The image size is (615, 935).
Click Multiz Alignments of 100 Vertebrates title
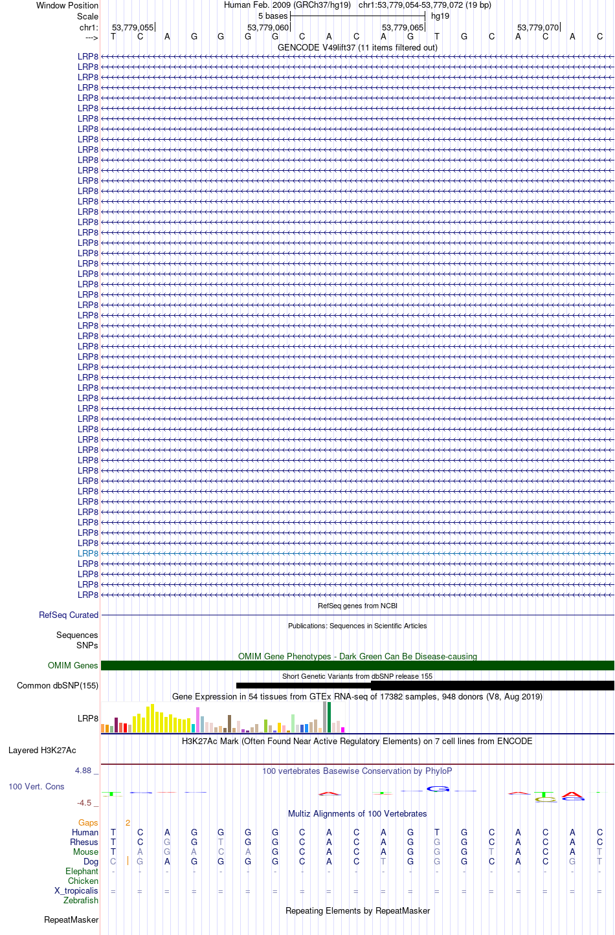357,814
